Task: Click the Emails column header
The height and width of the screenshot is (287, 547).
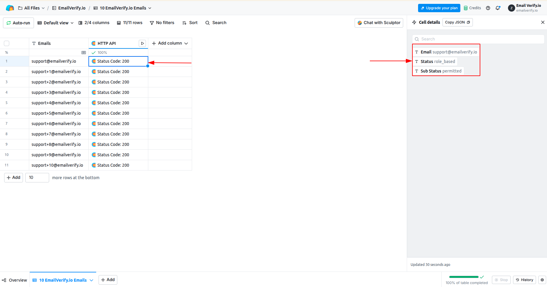Action: [59, 43]
